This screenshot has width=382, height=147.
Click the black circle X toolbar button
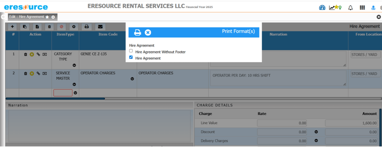[x=74, y=26]
